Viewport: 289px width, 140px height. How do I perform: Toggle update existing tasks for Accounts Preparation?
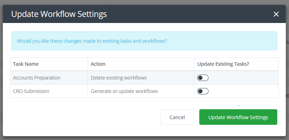pyautogui.click(x=203, y=78)
